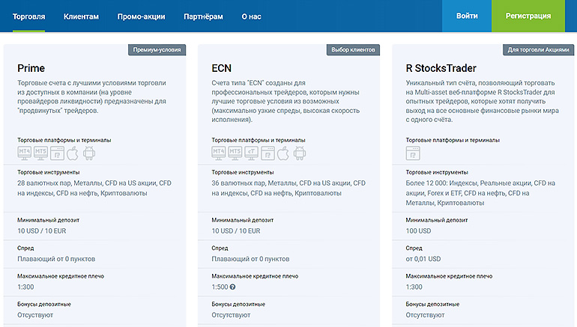Click the Prime description about лучшими условиями торговли

pyautogui.click(x=92, y=97)
